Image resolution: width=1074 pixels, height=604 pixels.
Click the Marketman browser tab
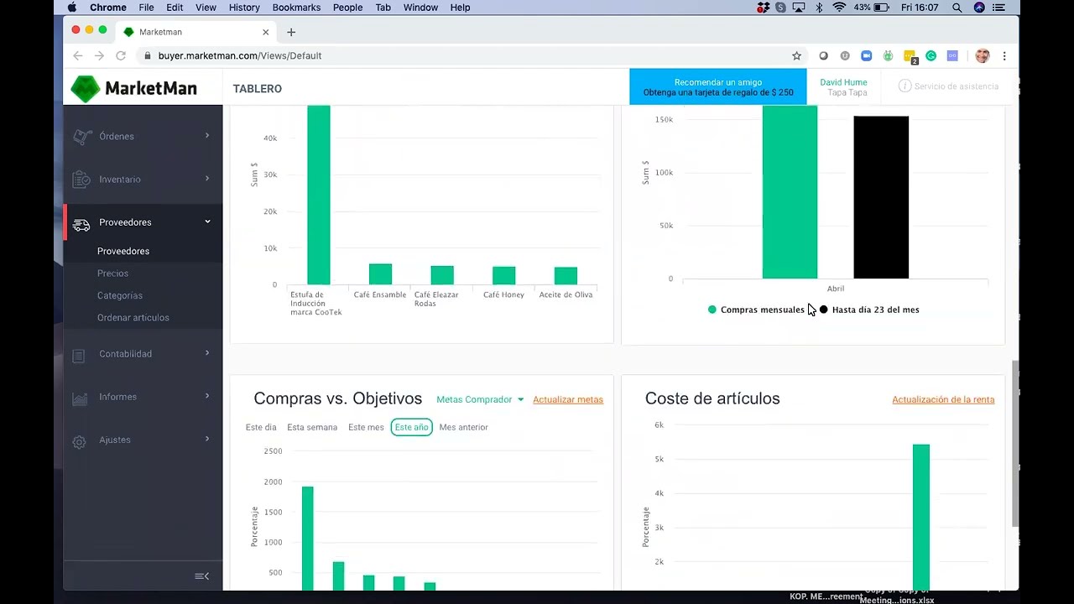click(196, 32)
